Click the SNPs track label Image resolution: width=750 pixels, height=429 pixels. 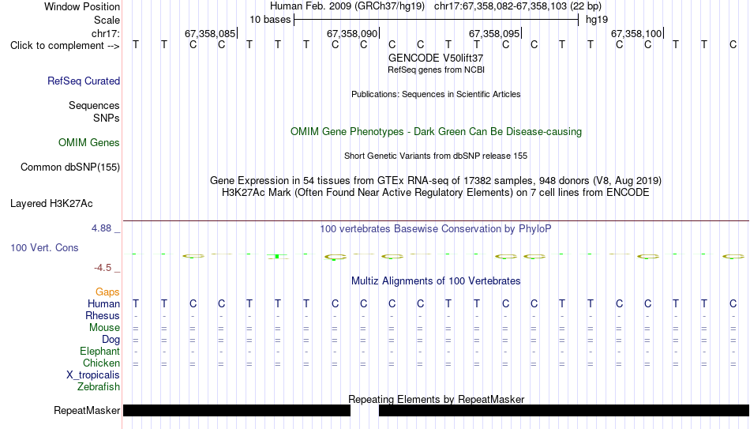[107, 118]
